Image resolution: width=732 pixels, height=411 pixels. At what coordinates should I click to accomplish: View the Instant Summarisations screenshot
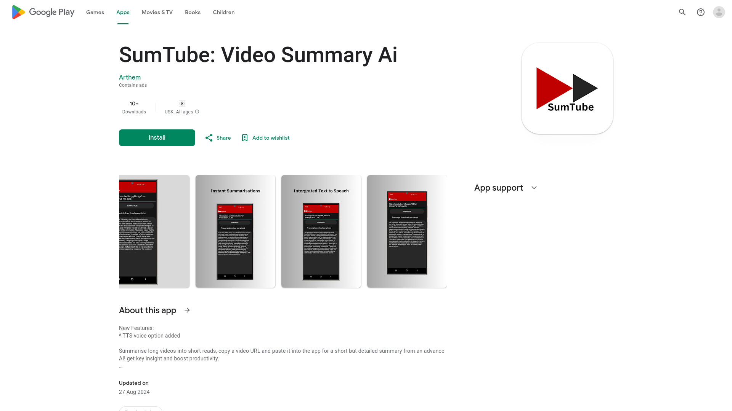[235, 231]
